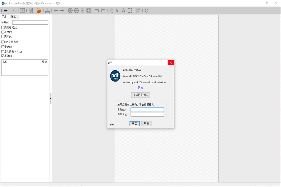This screenshot has width=281, height=187.
Task: Click the printer icon in the toolbar
Action: coord(47,11)
